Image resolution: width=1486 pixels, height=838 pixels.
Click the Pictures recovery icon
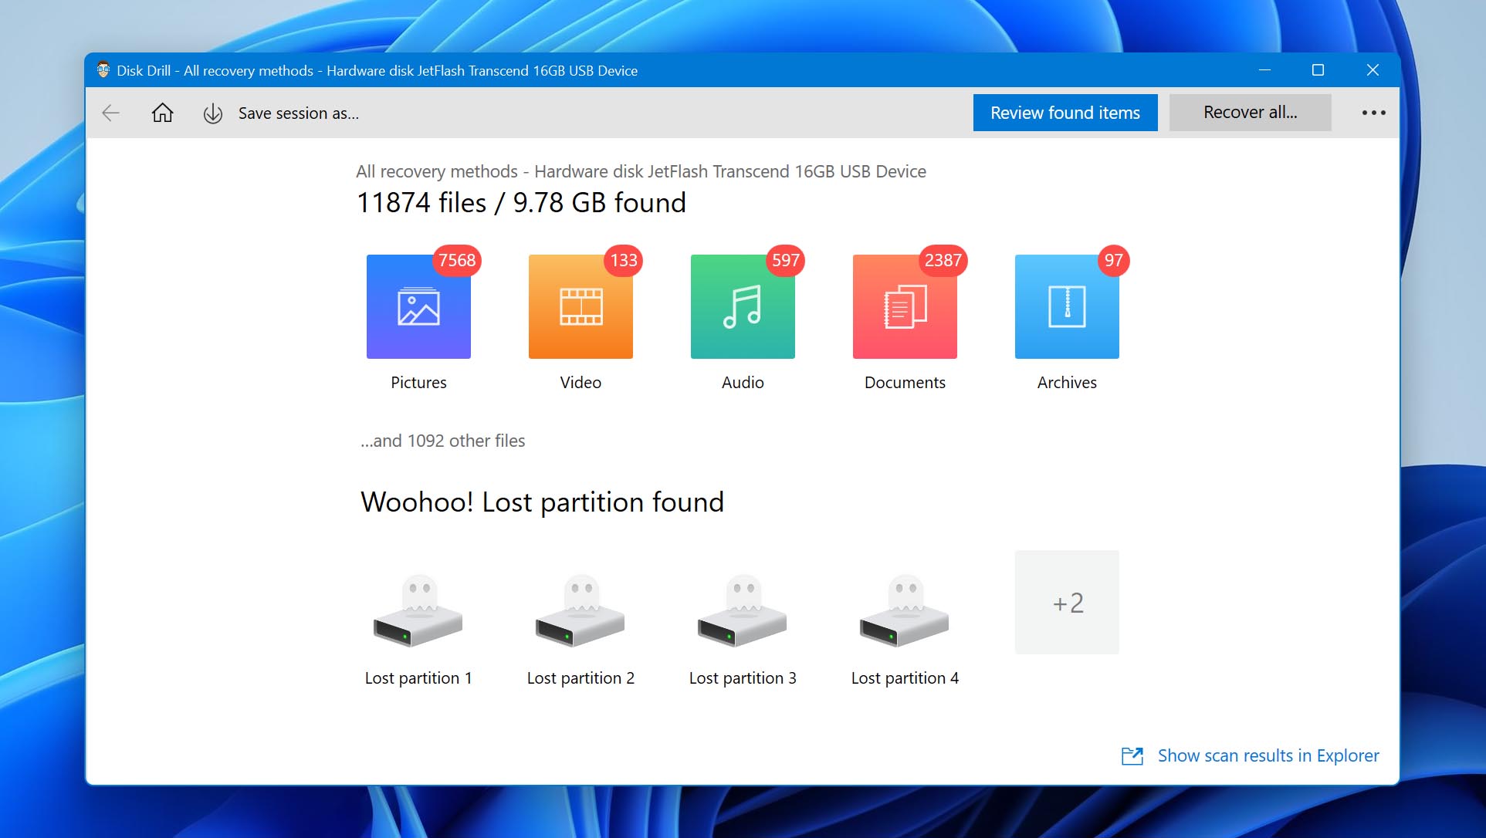(418, 306)
